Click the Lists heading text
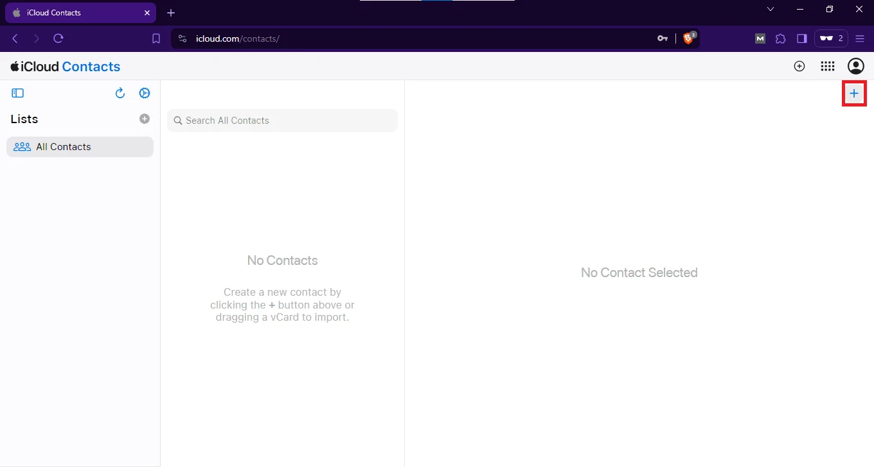The width and height of the screenshot is (874, 467). (x=24, y=119)
